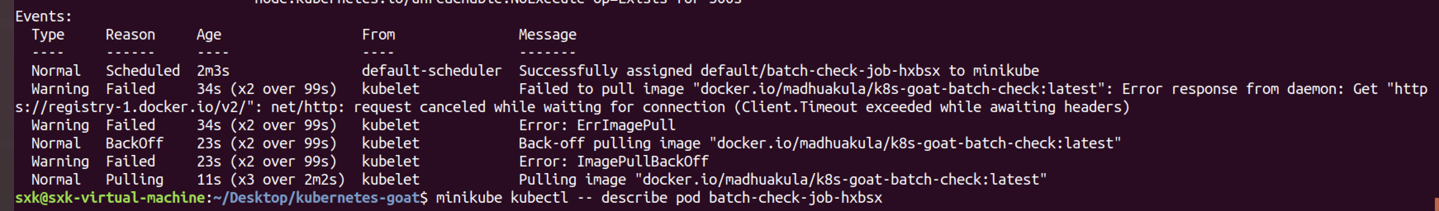This screenshot has width=1439, height=211.
Task: Click the Type column header
Action: [x=47, y=35]
